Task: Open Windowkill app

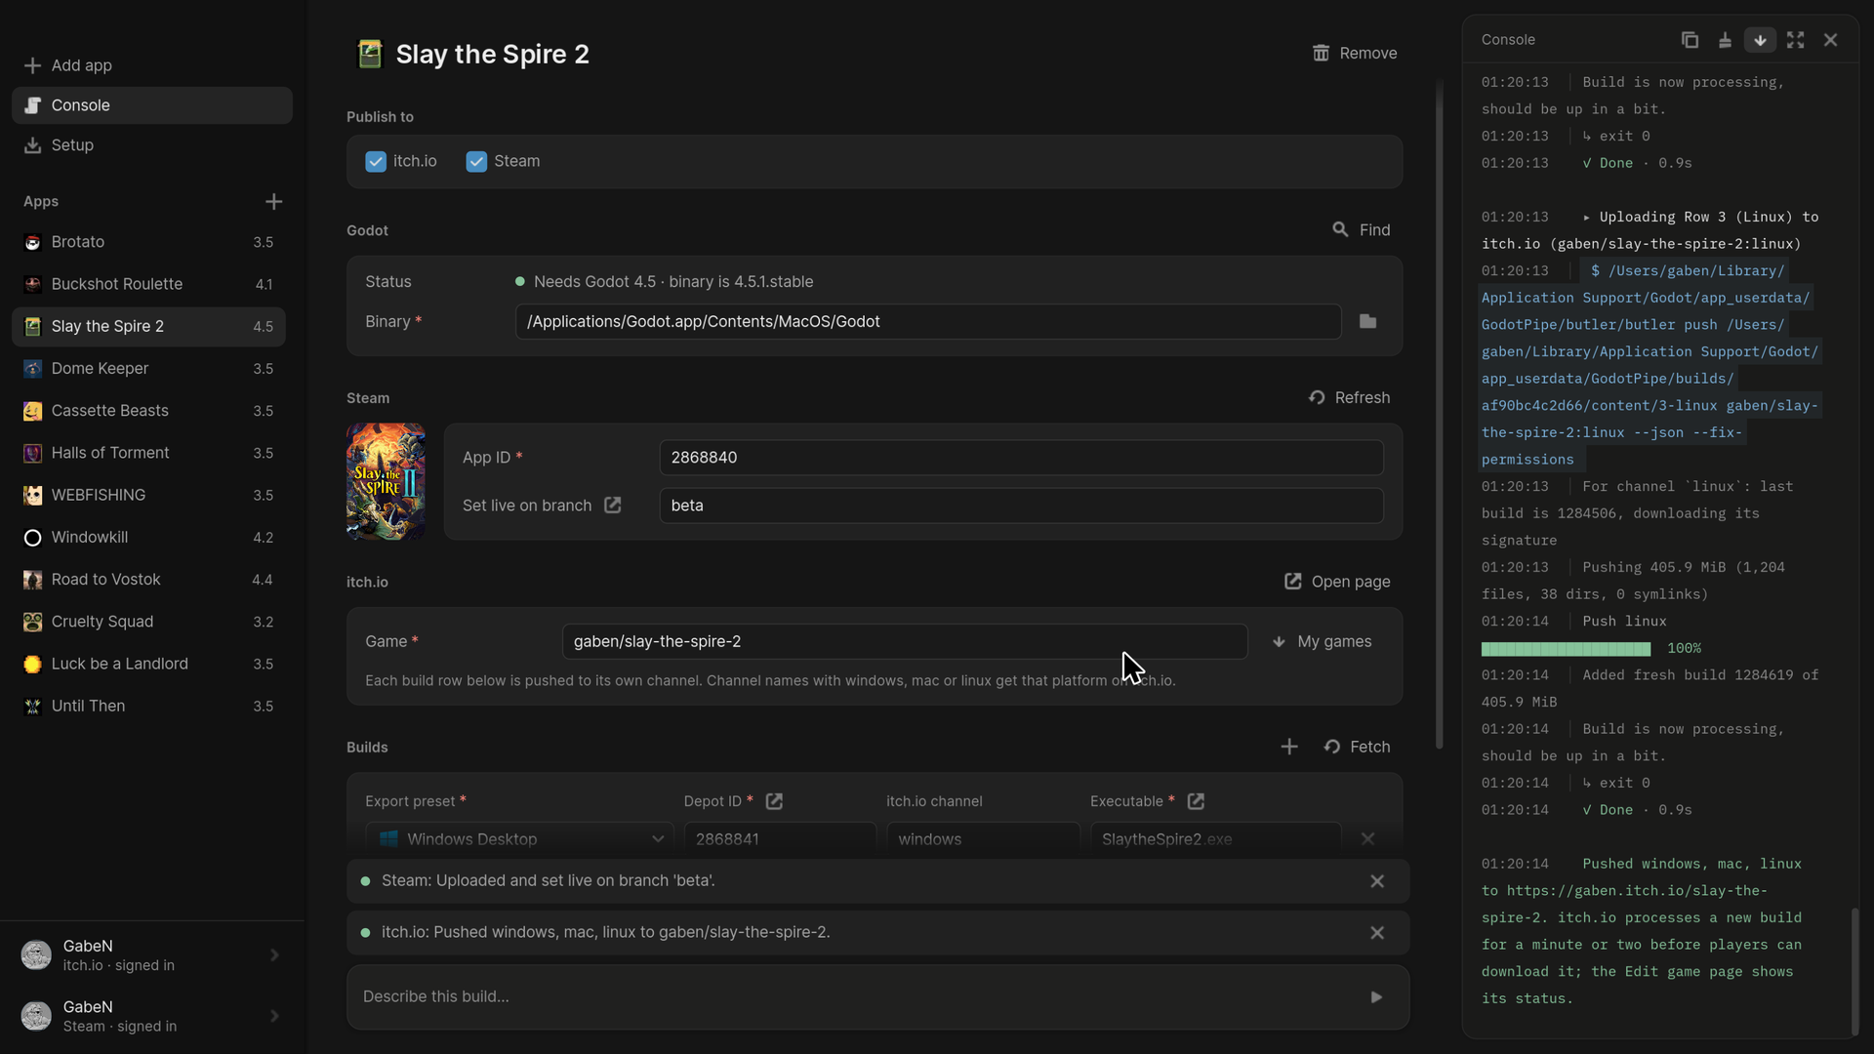Action: tap(148, 538)
